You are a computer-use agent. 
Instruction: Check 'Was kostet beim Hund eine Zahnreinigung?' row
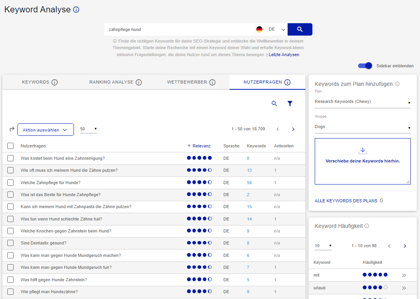(x=10, y=158)
